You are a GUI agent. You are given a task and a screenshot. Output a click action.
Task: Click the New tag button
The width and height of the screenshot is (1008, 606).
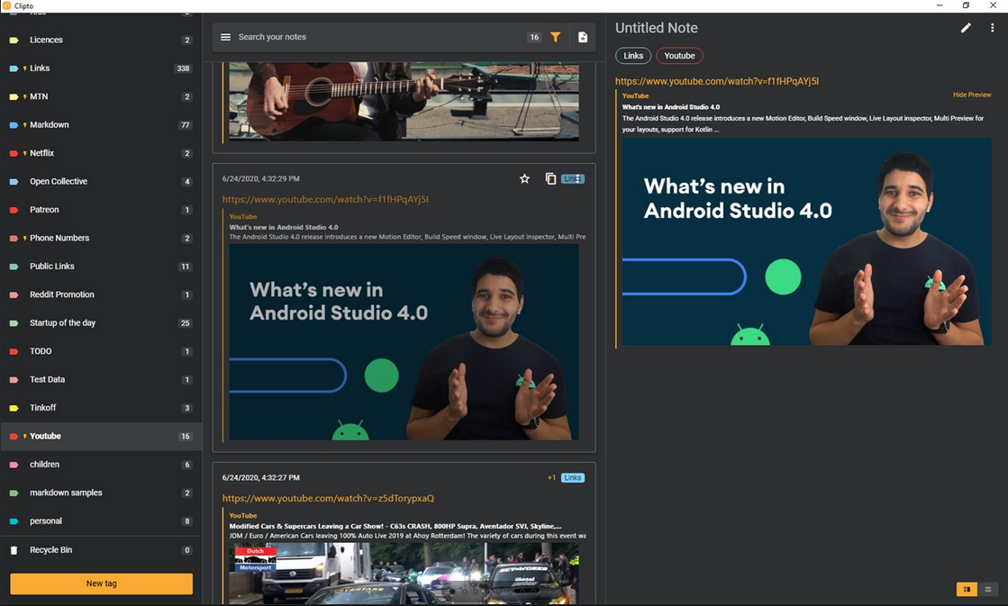click(x=102, y=583)
